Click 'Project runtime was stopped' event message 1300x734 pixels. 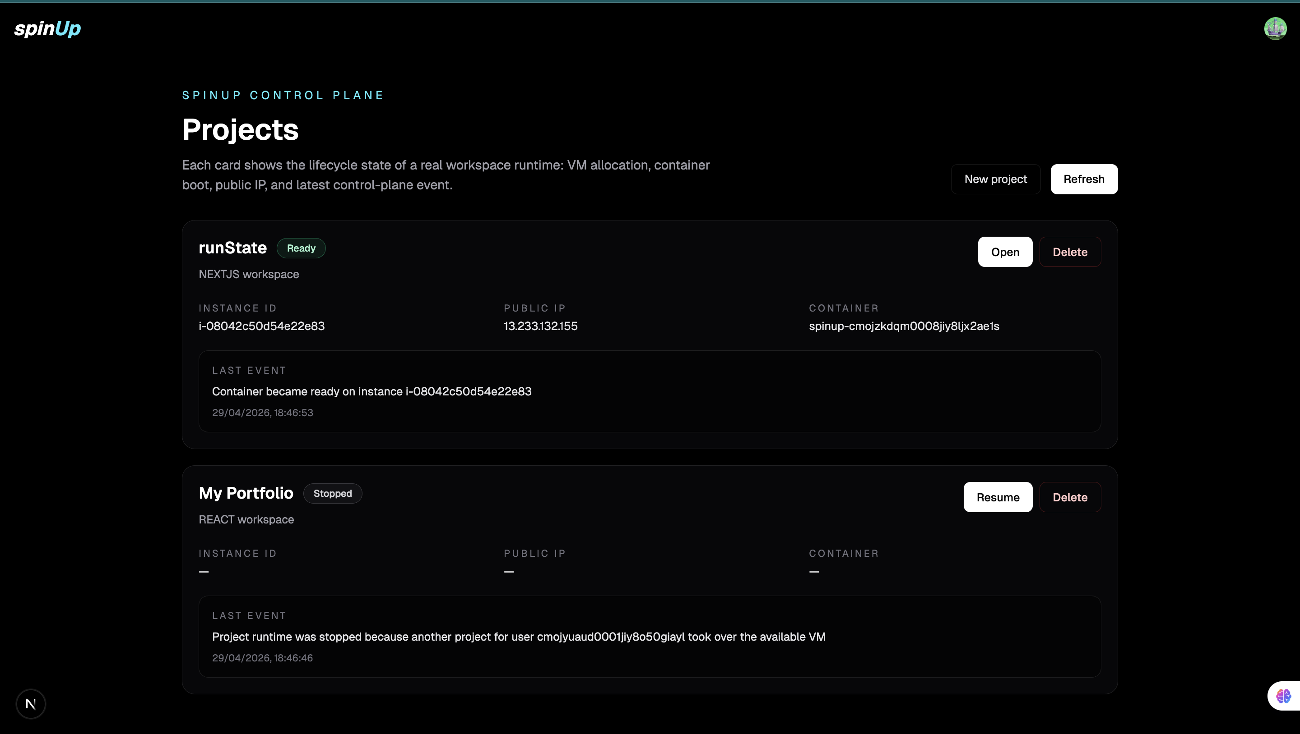[x=519, y=637]
